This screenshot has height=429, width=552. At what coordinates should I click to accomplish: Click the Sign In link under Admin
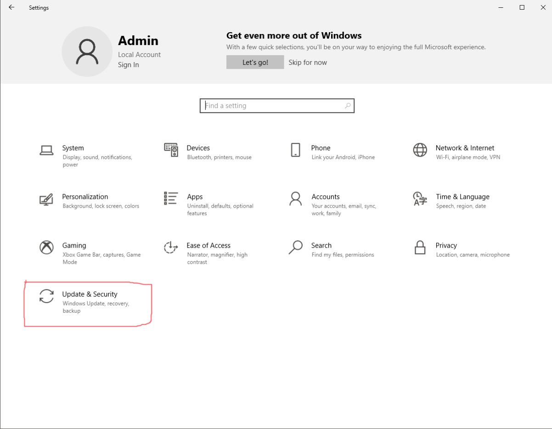(x=129, y=65)
